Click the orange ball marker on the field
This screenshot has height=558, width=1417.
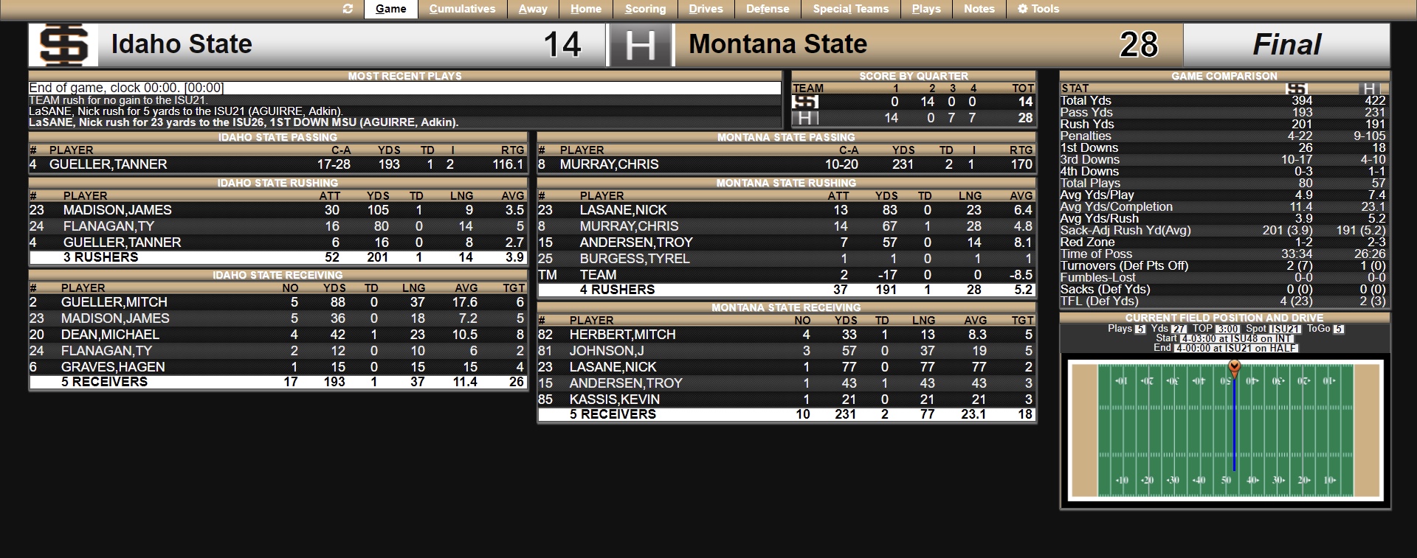coord(1234,367)
